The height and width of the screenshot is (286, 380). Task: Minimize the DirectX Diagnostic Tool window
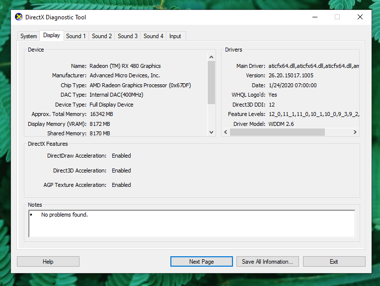coord(315,17)
